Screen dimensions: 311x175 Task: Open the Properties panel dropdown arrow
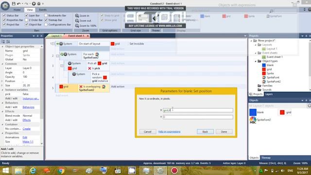point(34,36)
